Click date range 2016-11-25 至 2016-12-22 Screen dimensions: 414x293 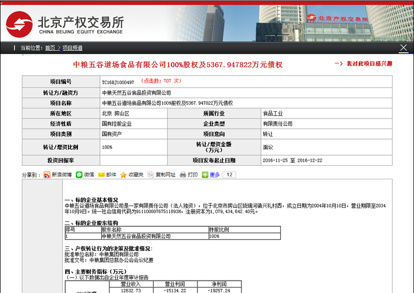[x=293, y=160]
